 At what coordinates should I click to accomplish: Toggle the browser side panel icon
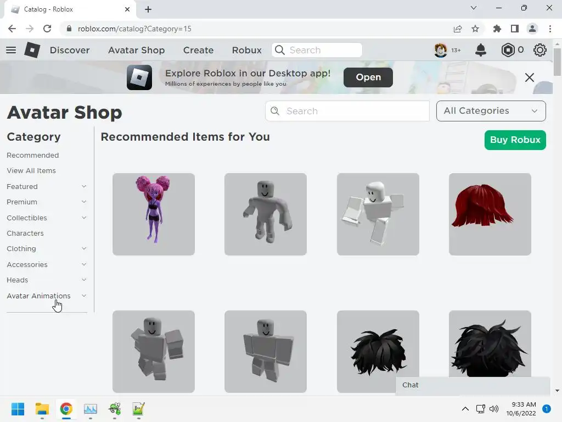pyautogui.click(x=515, y=29)
